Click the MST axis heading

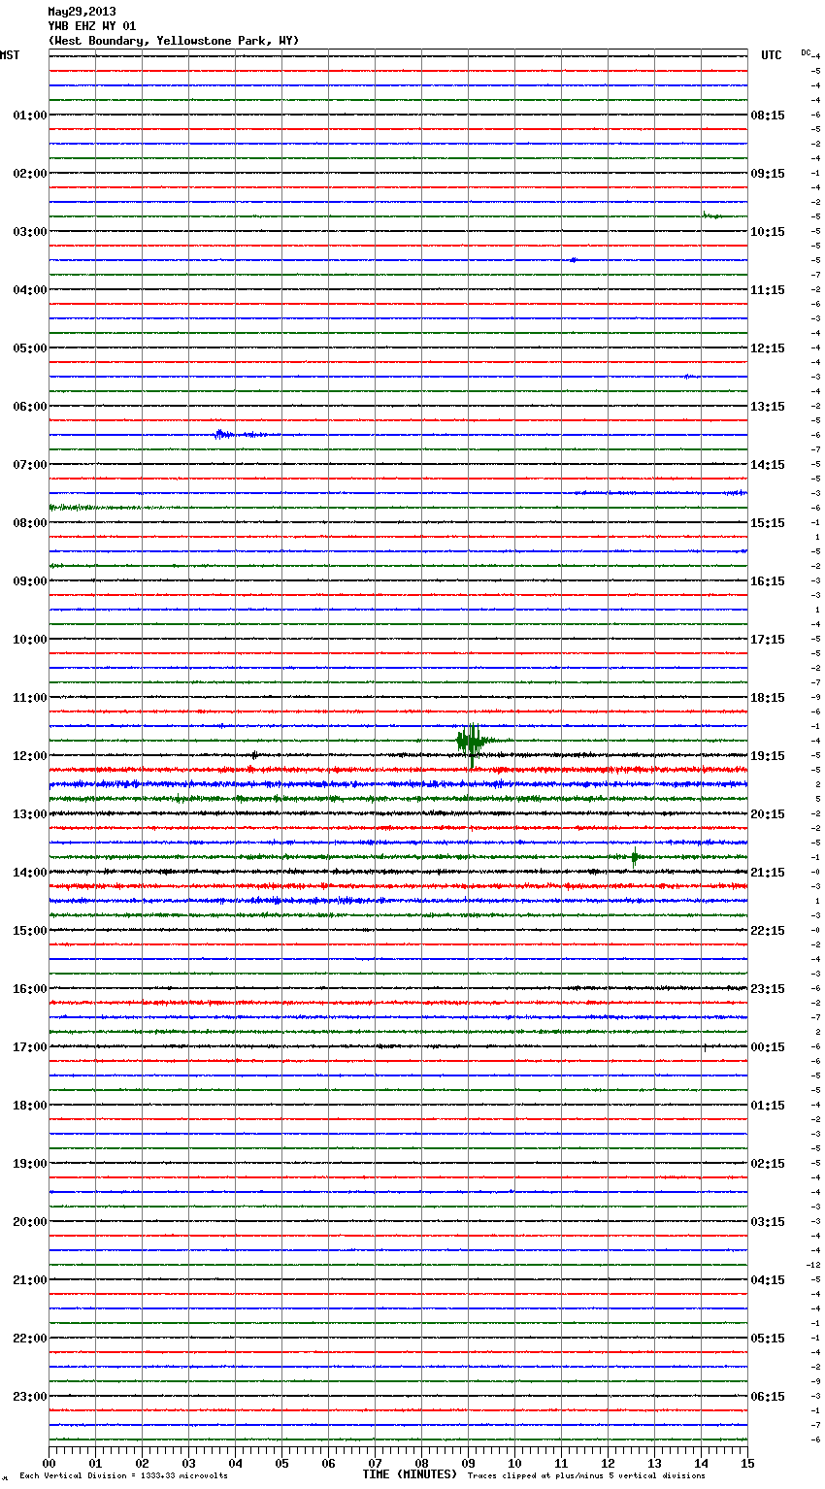point(11,55)
